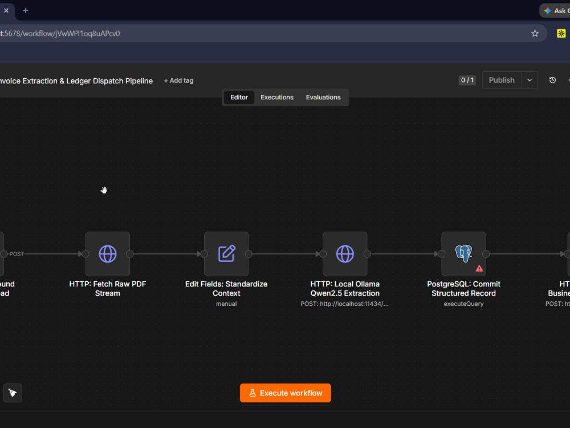Click output connector of PostgreSQL node
The image size is (570, 428).
pyautogui.click(x=486, y=254)
